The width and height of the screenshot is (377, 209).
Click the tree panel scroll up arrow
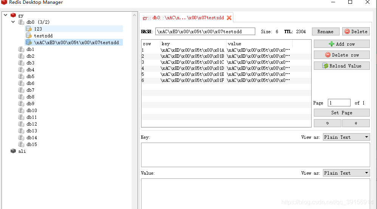pos(134,15)
